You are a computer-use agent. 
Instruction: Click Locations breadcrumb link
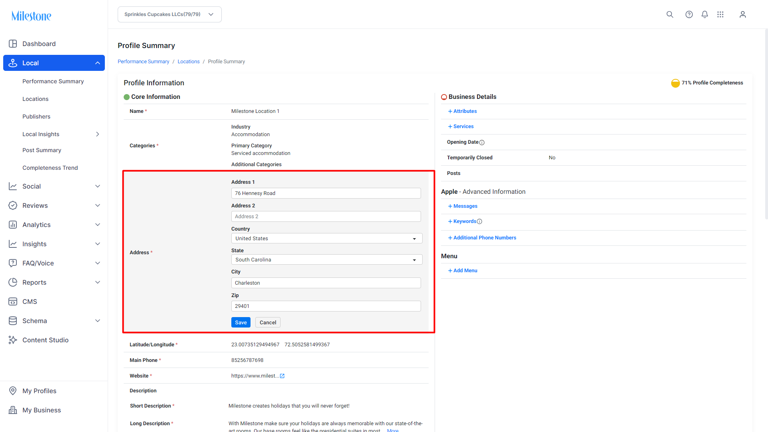(188, 62)
